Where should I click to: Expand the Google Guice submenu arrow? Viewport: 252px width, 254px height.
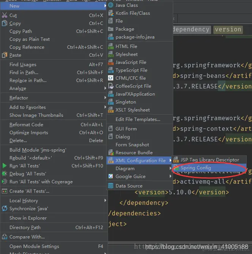170,176
